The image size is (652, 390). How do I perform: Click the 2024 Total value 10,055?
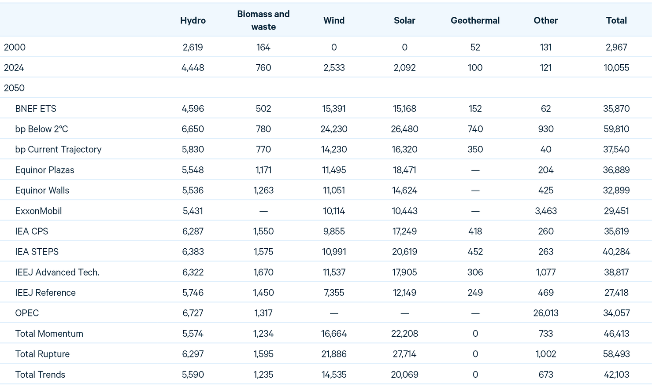[616, 68]
